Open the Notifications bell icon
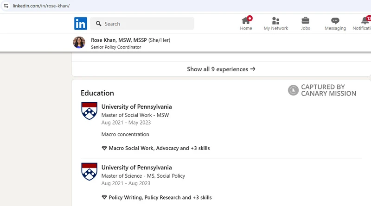This screenshot has width=371, height=206. (365, 20)
